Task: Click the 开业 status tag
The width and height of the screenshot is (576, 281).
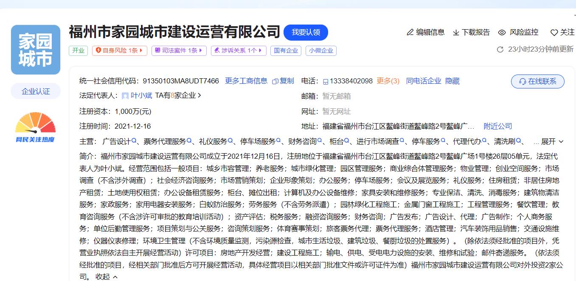Action: (78, 50)
